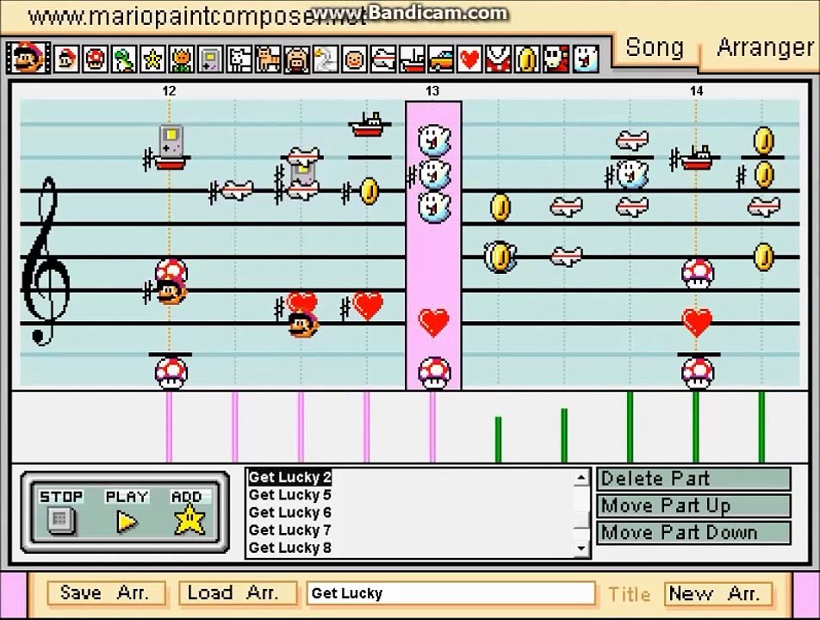Select the Swan instrument icon

[326, 59]
